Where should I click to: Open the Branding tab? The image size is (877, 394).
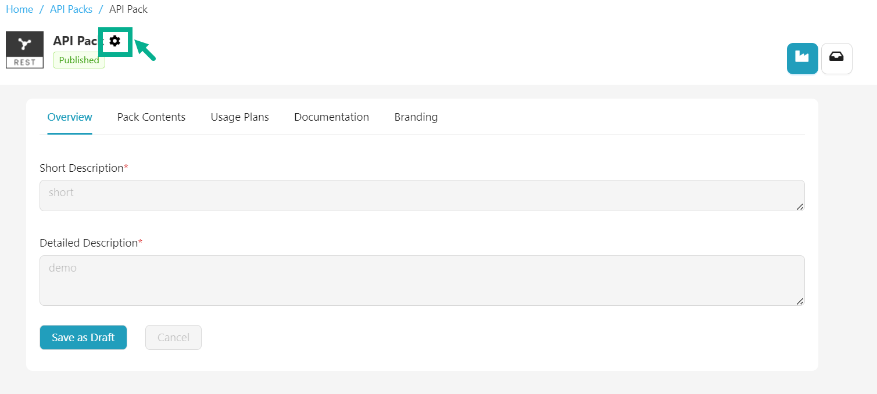pyautogui.click(x=416, y=117)
